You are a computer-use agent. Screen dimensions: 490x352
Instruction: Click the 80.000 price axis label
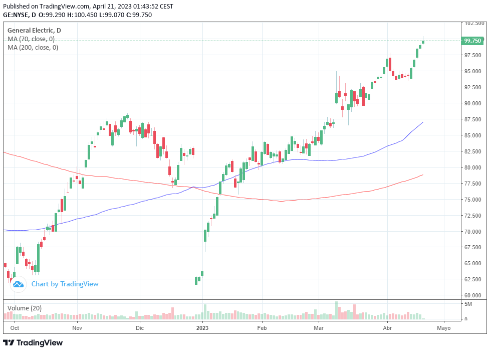click(472, 167)
